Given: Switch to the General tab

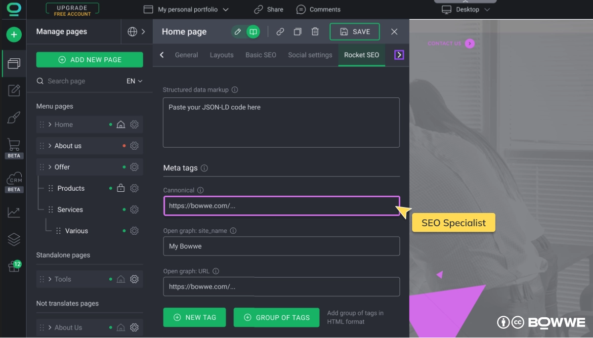Looking at the screenshot, I should 186,55.
